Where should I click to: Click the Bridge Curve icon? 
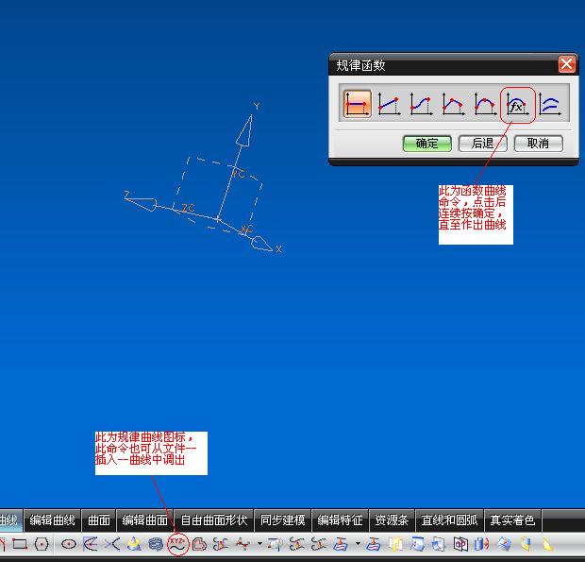pos(221,544)
